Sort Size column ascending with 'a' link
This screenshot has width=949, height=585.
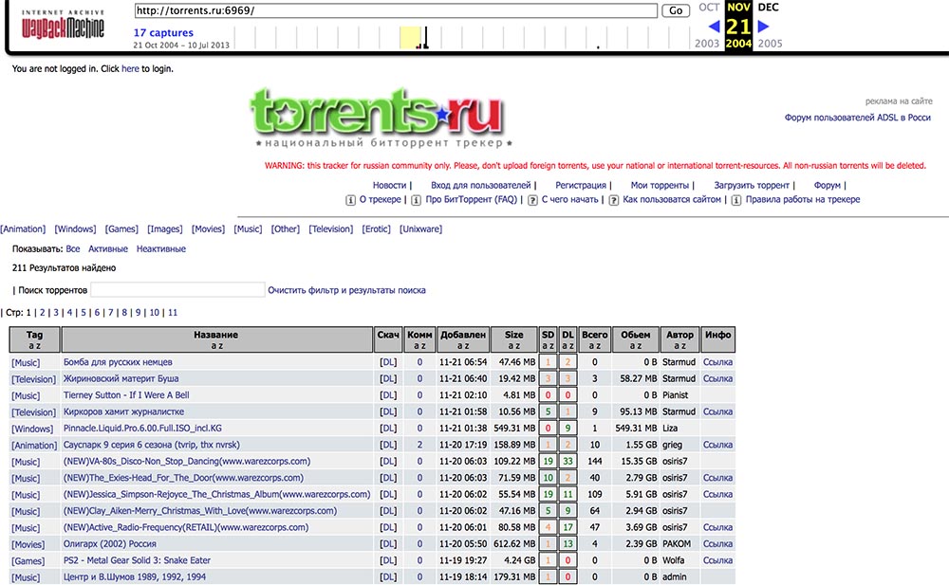click(511, 346)
